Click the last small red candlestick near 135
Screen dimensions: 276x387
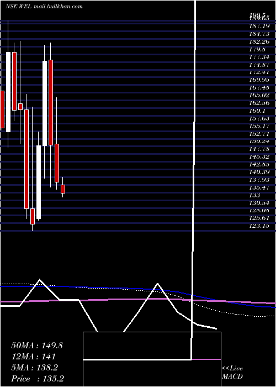(x=63, y=189)
